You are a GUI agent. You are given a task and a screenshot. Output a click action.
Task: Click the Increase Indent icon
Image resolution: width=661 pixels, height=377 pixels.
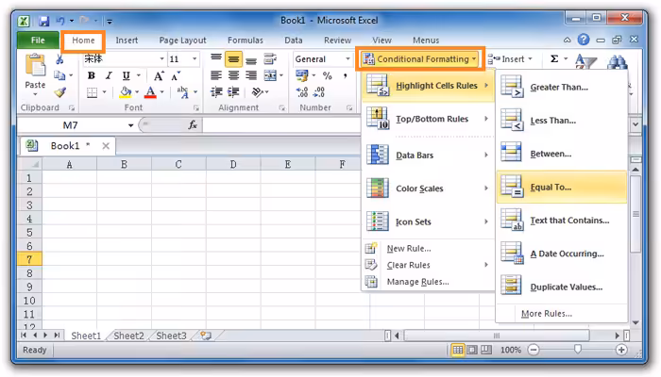[x=233, y=91]
